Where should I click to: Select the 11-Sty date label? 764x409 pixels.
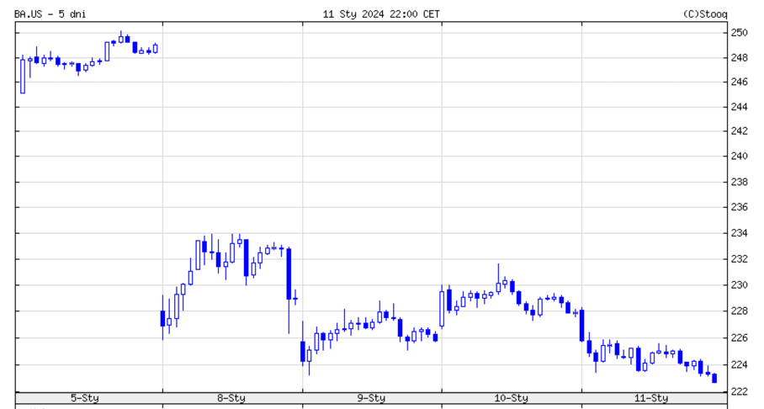coord(650,398)
